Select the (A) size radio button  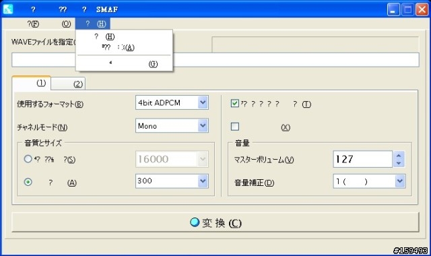click(x=28, y=182)
